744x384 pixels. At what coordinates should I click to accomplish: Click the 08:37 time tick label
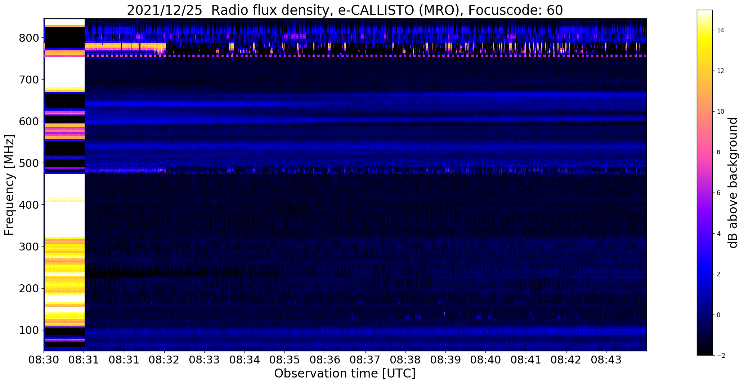tap(365, 360)
